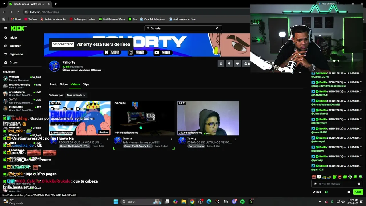Screen dimensions: 366x206
Task: Open moonbootmurphy channel in Siguiendo list
Action: tap(22, 86)
